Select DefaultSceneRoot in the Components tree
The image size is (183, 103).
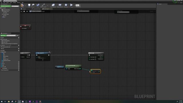coord(6,10)
